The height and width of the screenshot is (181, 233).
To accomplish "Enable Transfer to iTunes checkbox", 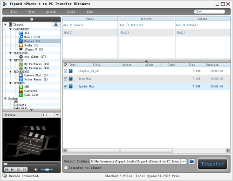I will click(66, 168).
